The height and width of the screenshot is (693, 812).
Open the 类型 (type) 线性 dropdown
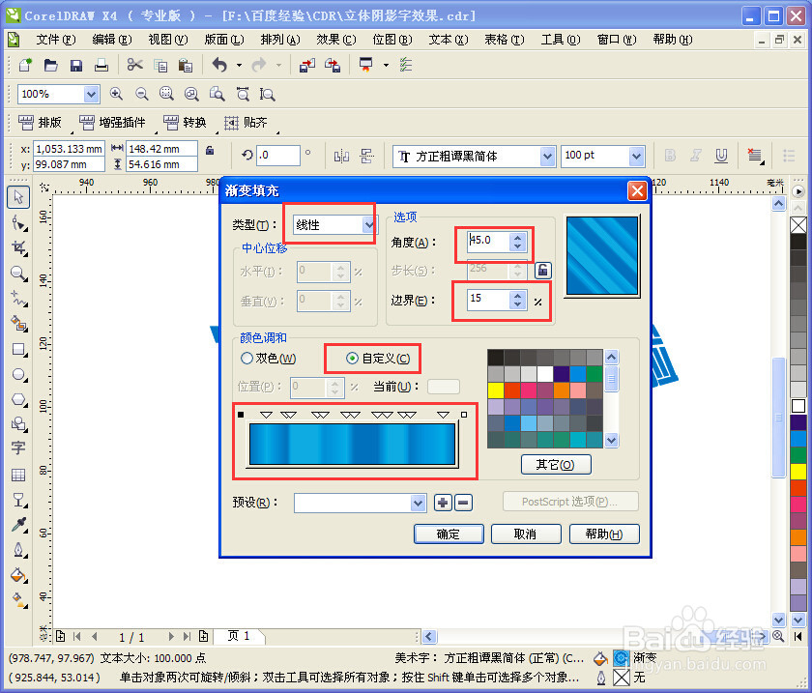367,225
